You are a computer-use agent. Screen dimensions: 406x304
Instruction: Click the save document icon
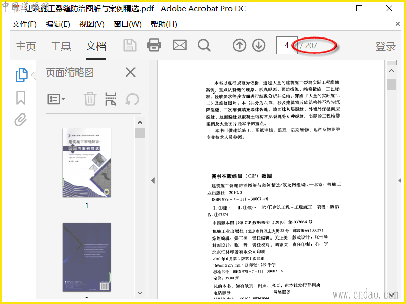130,45
